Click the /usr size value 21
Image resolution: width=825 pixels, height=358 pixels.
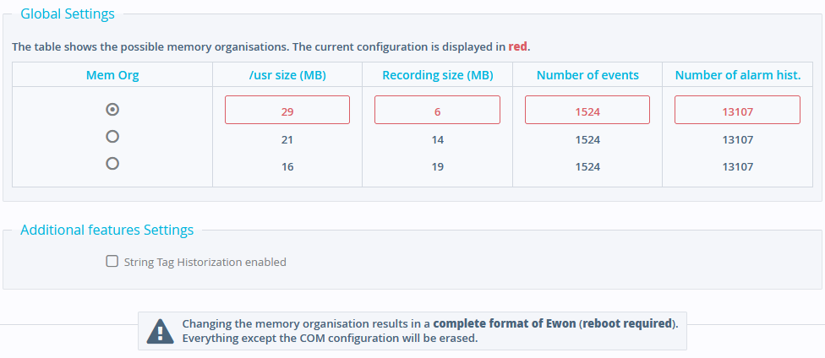[287, 140]
